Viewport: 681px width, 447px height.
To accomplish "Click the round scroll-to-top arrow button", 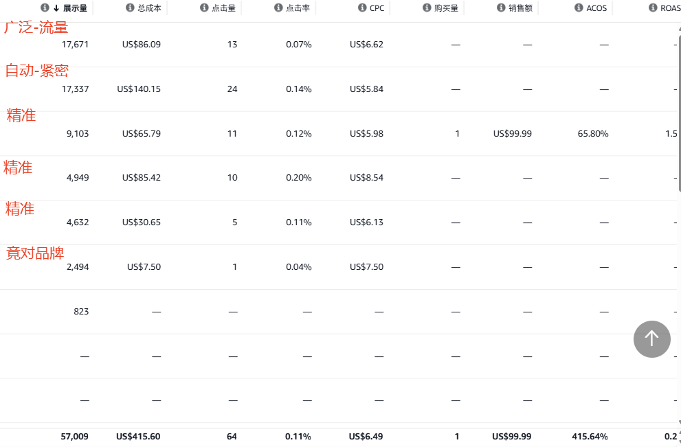I will (651, 339).
